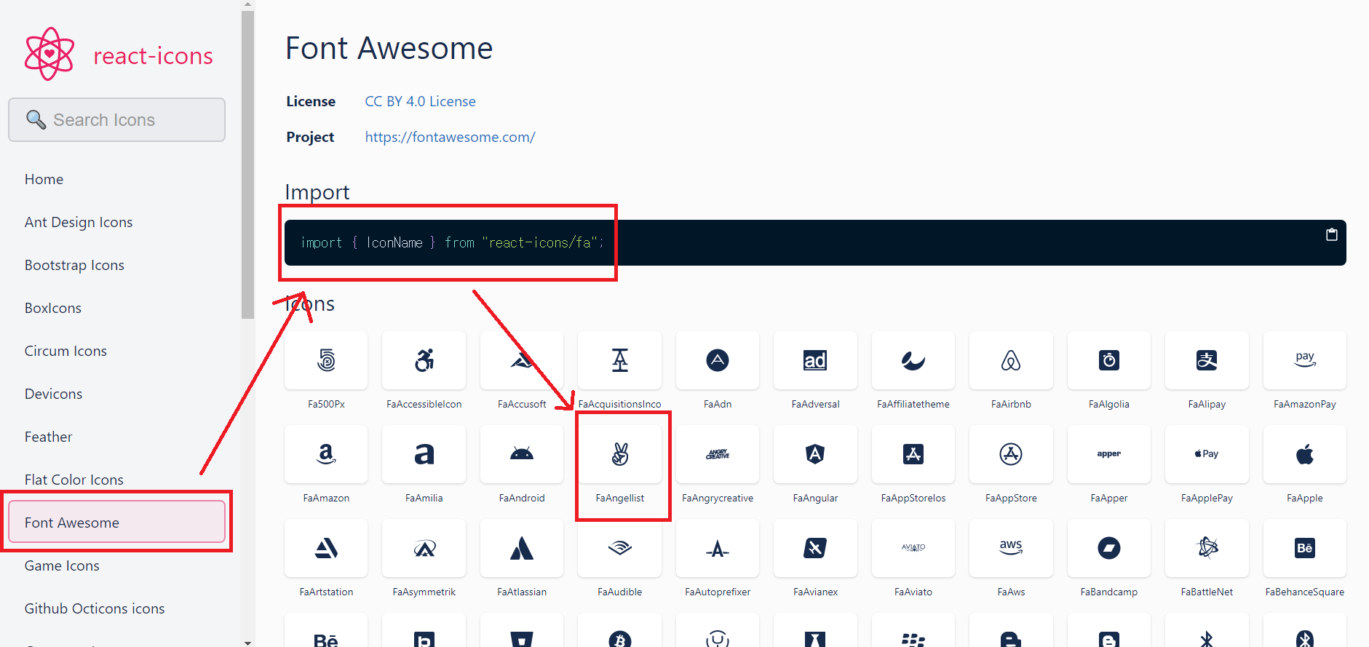This screenshot has height=647, width=1369.
Task: Choose the FaAmazon icon
Action: click(326, 454)
